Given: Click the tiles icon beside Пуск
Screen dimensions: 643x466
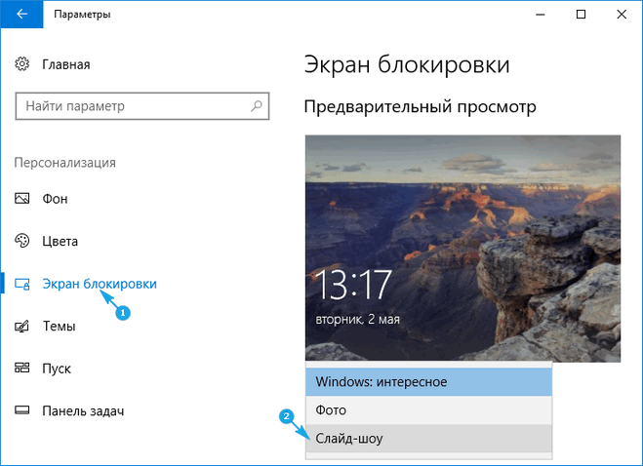Looking at the screenshot, I should pos(22,369).
